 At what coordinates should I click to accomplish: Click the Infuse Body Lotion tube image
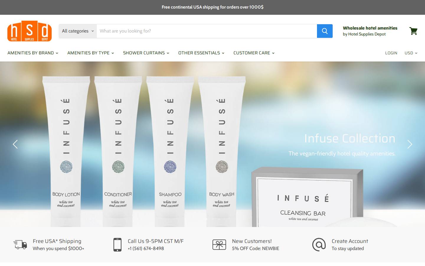coord(66,151)
